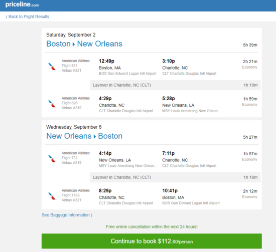Open See Baggage Information link

(67, 215)
